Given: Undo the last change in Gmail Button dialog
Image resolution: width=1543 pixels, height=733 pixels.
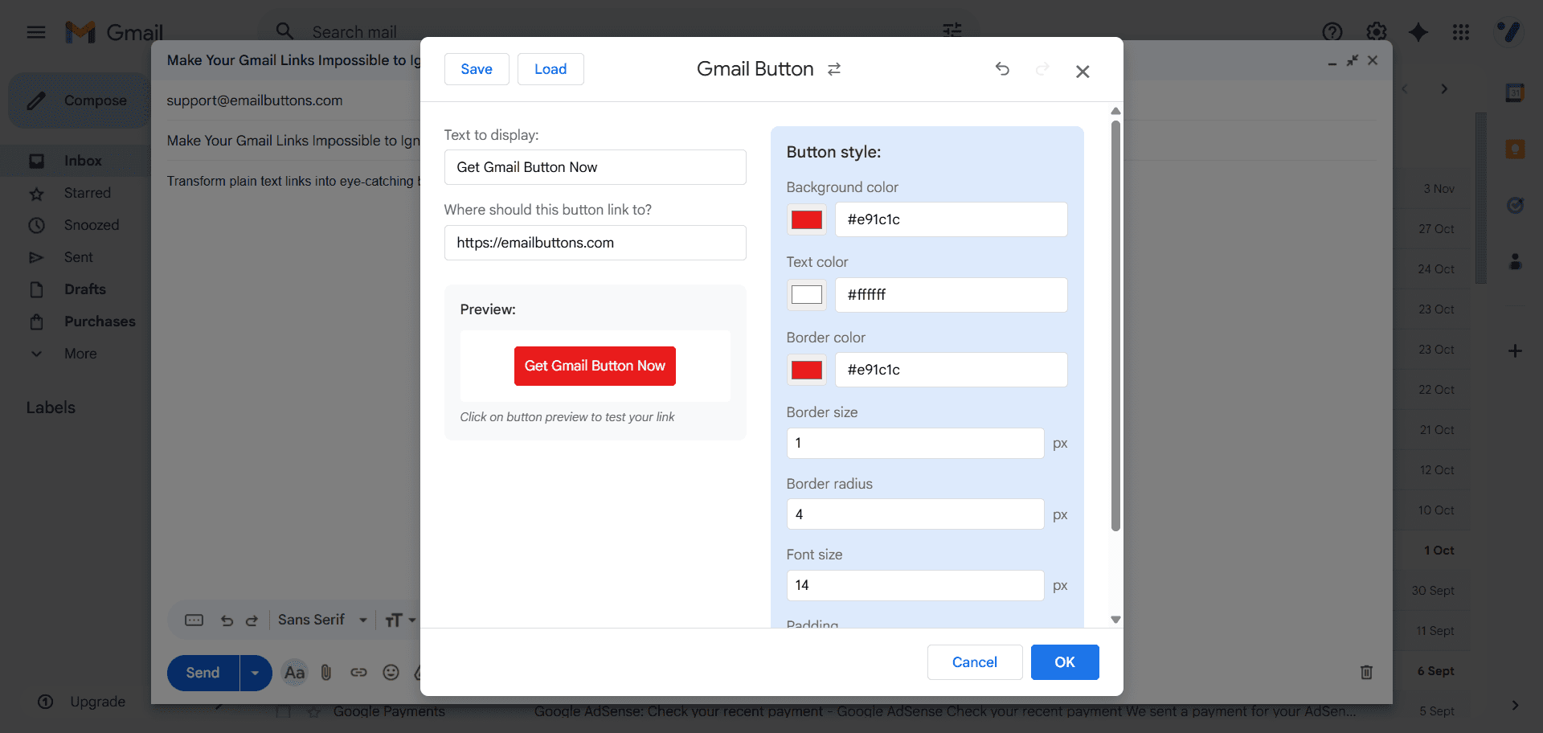Looking at the screenshot, I should click(1002, 69).
